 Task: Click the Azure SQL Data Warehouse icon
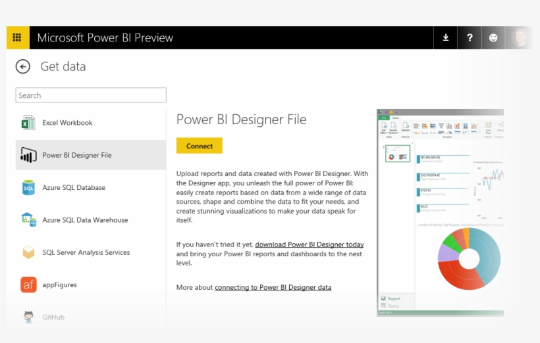click(28, 219)
